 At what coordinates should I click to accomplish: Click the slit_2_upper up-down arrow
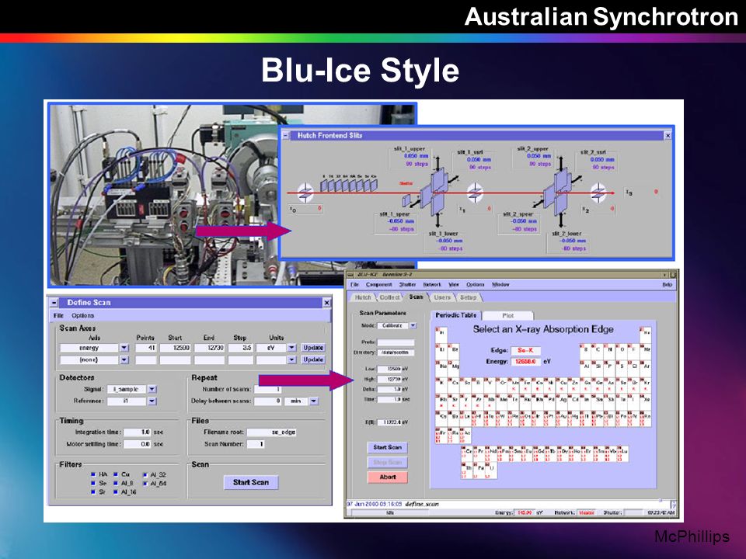tap(561, 164)
